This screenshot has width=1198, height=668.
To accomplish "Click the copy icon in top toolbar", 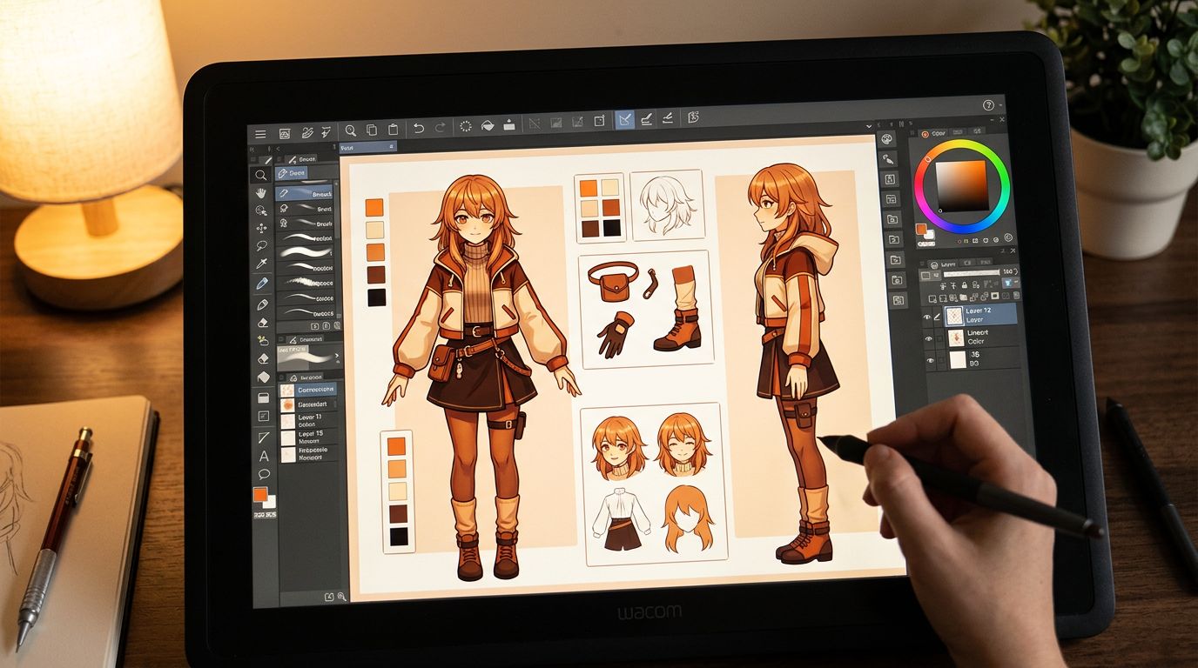I will 372,130.
